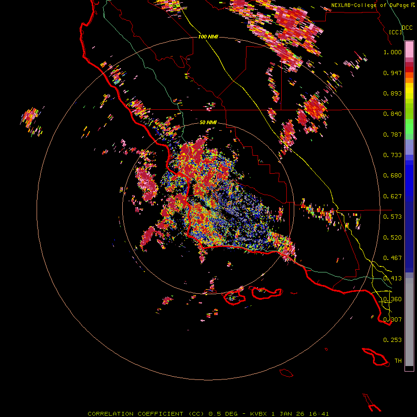The image size is (417, 417).
Task: Click the 16:41 timestamp in caption
Action: pos(319,414)
